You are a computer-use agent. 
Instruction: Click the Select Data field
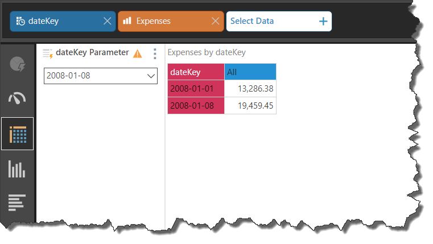tap(267, 21)
